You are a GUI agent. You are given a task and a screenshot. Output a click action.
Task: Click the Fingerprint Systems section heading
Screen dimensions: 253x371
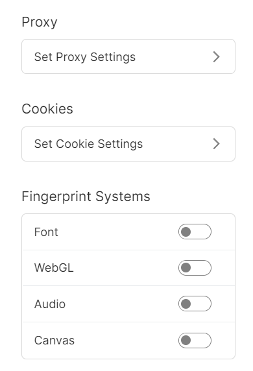point(86,197)
